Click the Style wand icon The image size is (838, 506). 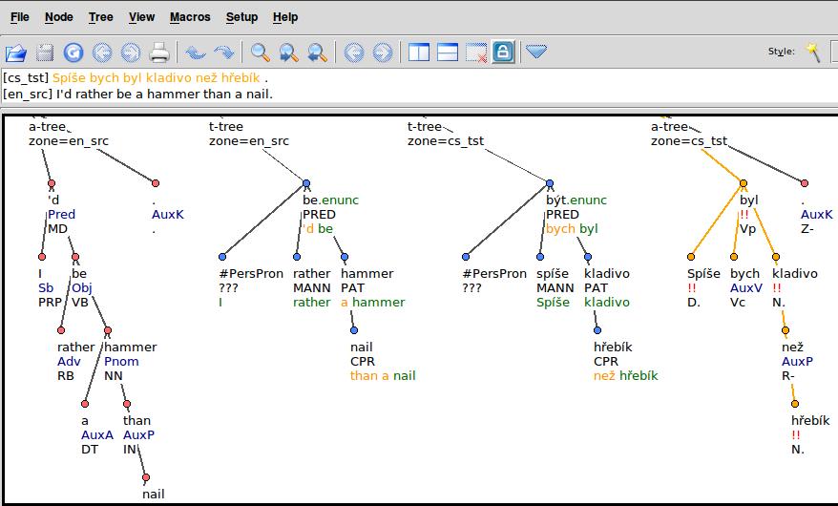(x=813, y=52)
